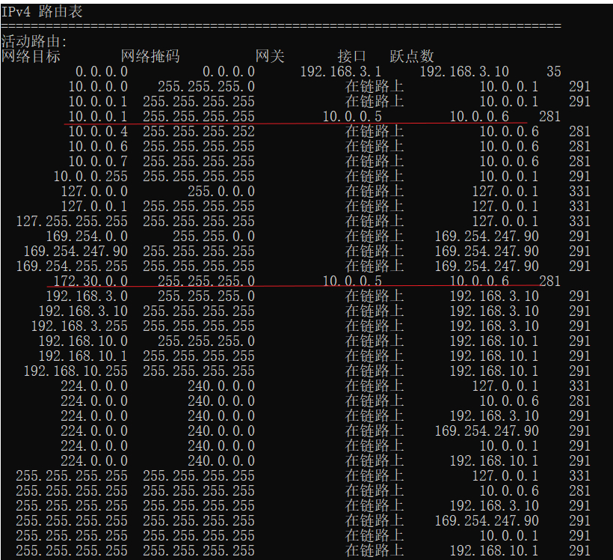Click destination 169.254.0.0 entry
Screen dimensions: 613x560
tap(87, 236)
